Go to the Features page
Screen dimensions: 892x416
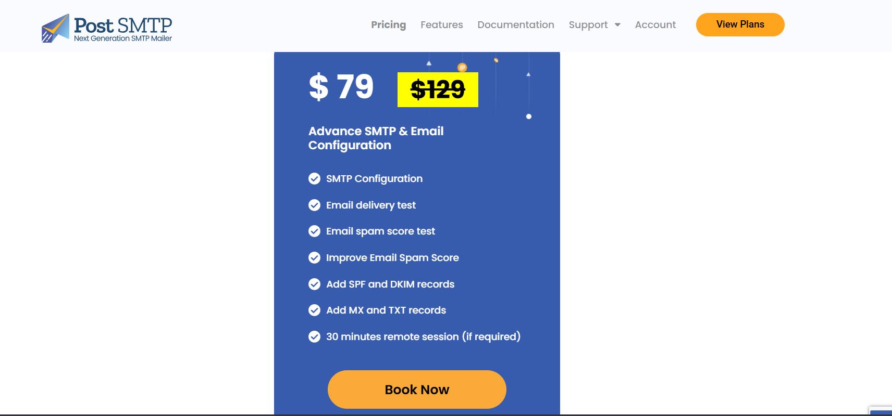tap(441, 25)
